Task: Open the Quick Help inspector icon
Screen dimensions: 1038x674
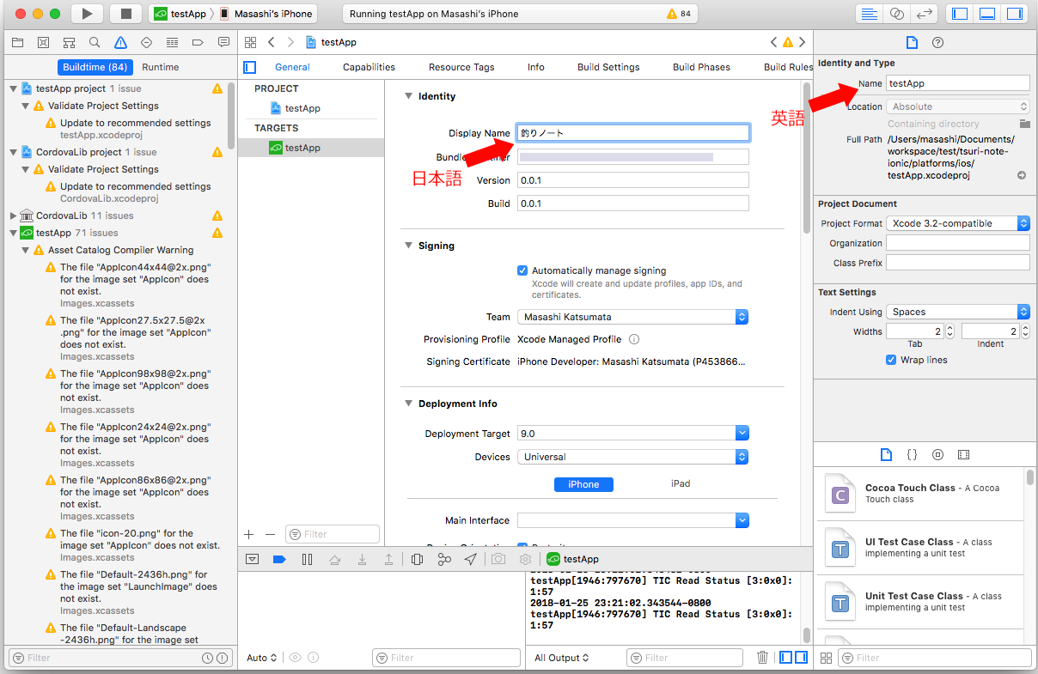Action: [937, 42]
